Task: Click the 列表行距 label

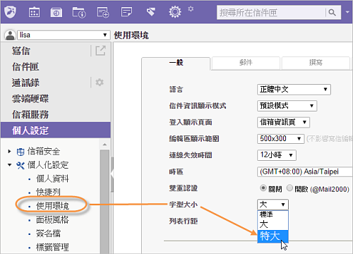Action: pyautogui.click(x=184, y=221)
